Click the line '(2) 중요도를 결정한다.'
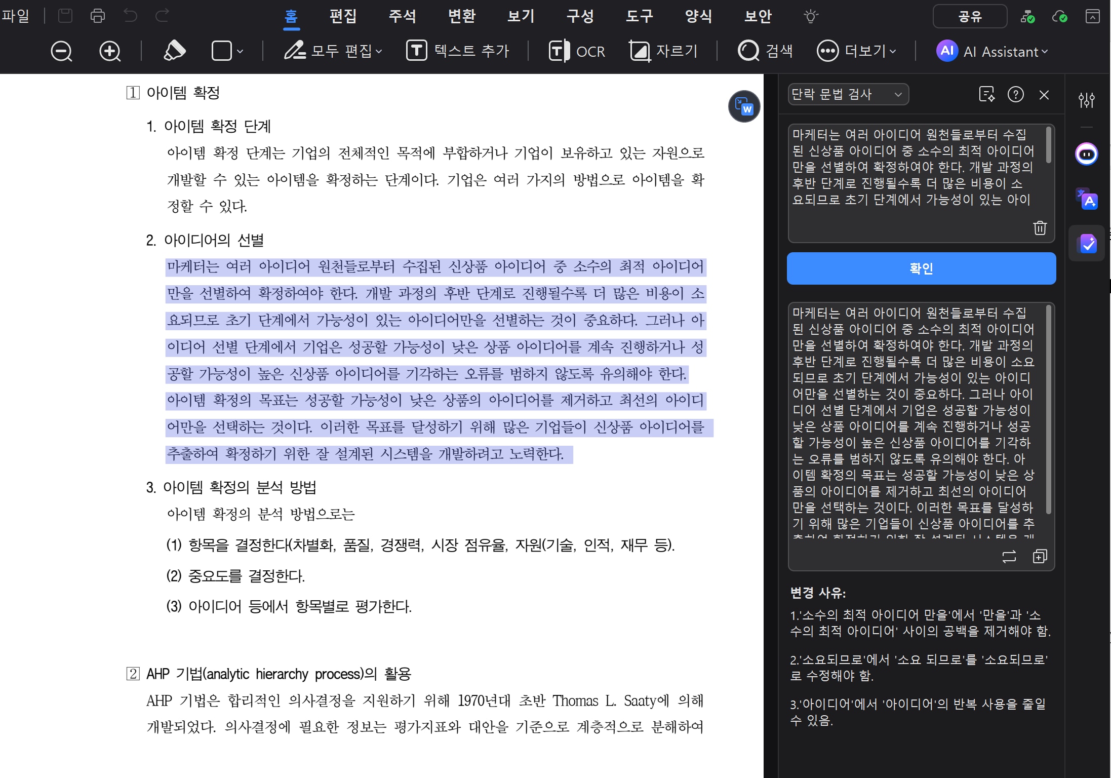 click(x=235, y=576)
